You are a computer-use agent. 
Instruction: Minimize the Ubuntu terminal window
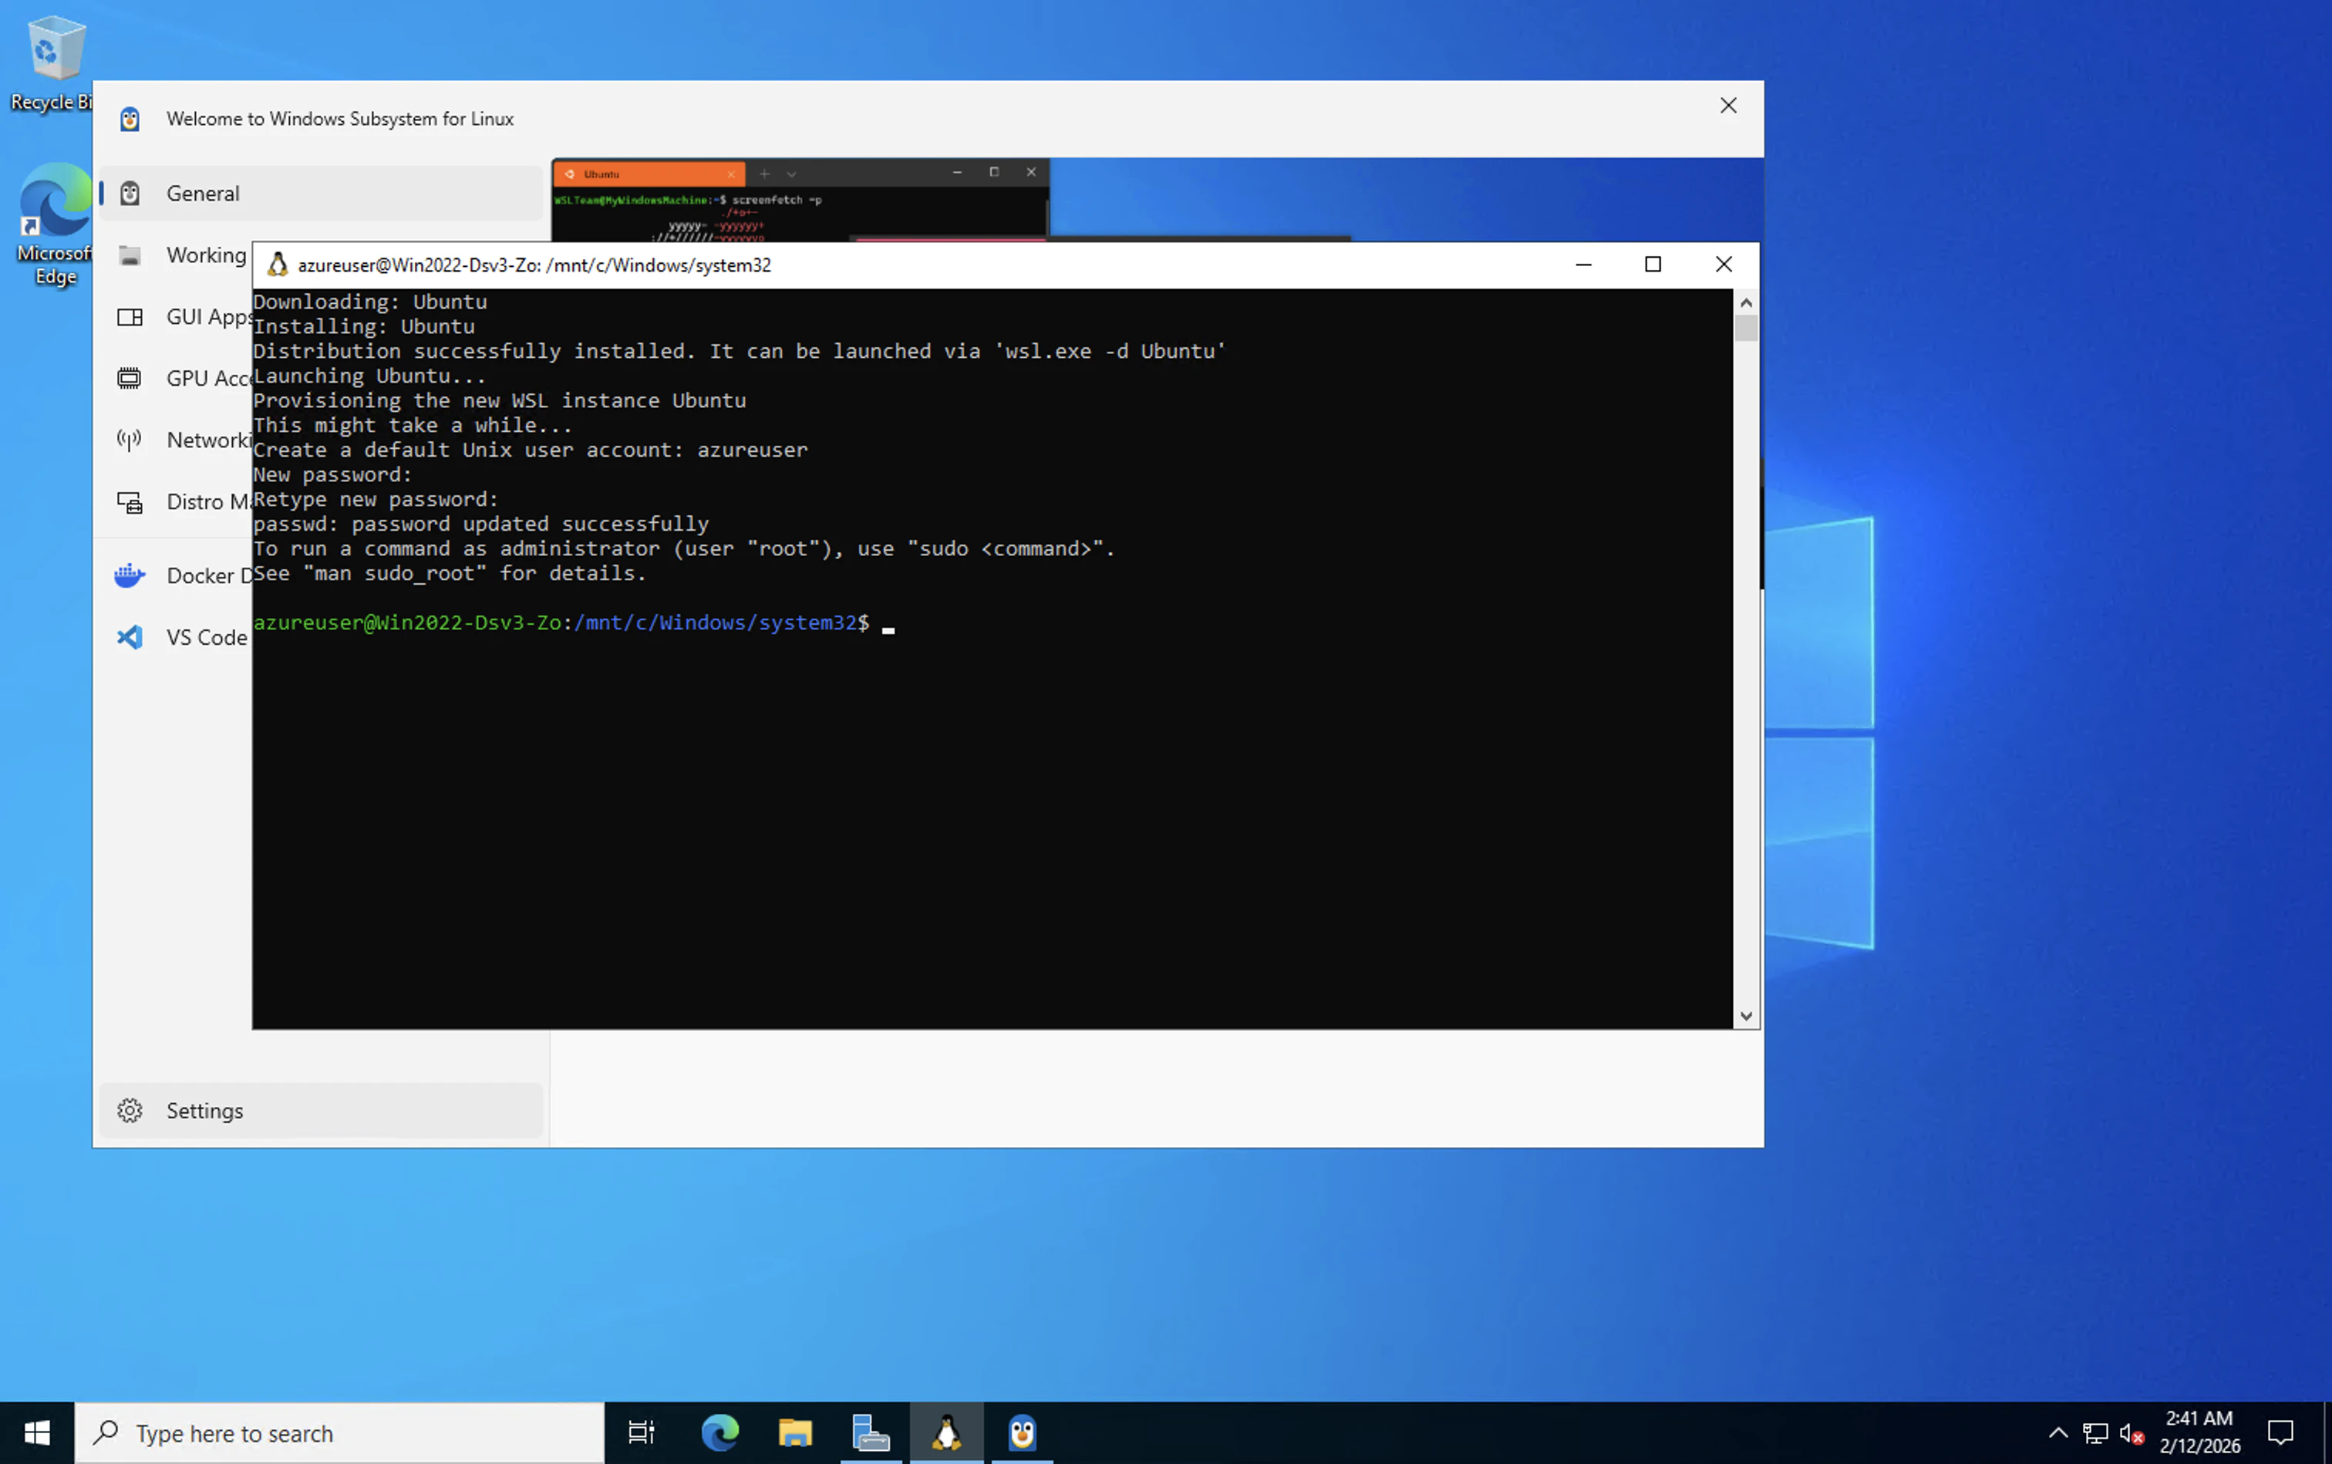point(1584,265)
